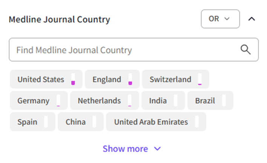Collapse the Medline Journal Country section
The image size is (267, 163).
click(252, 19)
